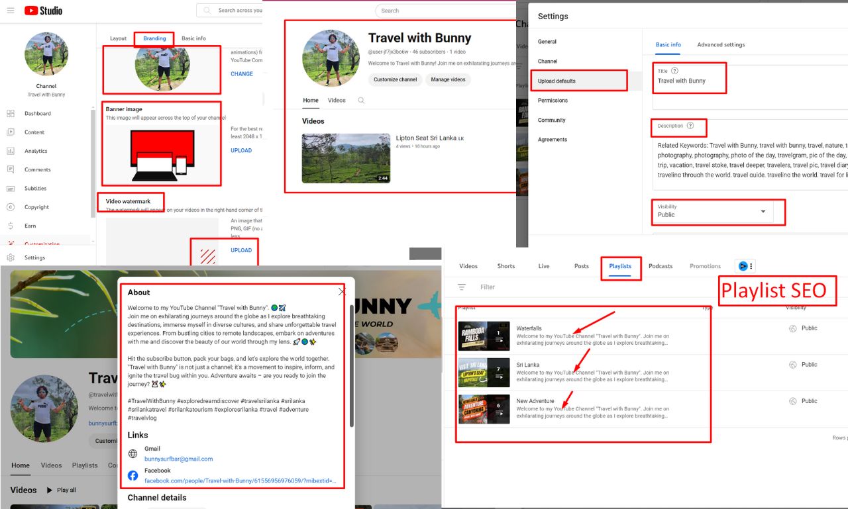Click the Dashboard icon in sidebar
Image resolution: width=848 pixels, height=509 pixels.
(x=11, y=114)
